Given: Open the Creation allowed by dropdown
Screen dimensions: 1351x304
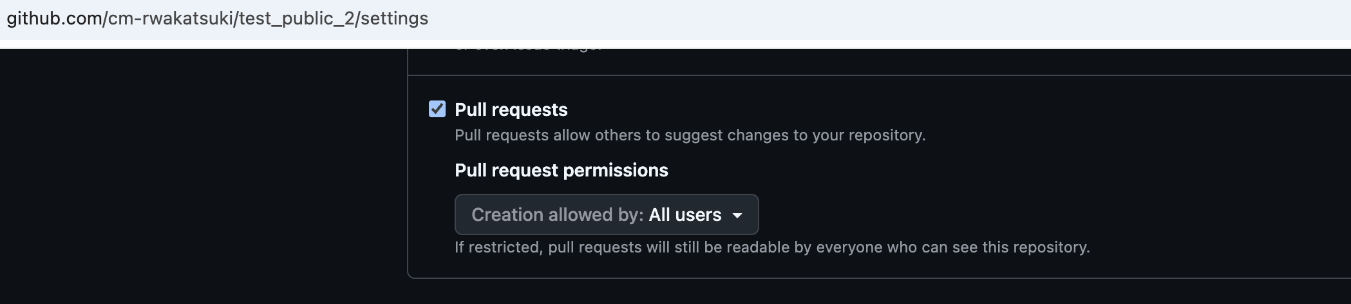Looking at the screenshot, I should (x=606, y=214).
